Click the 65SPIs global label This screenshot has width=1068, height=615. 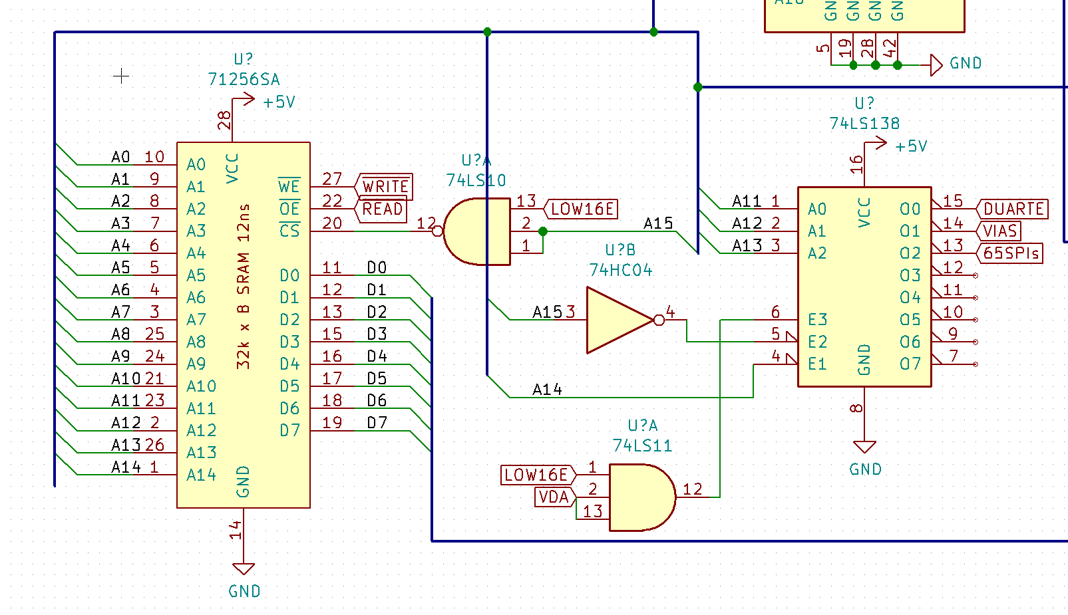(x=1009, y=253)
